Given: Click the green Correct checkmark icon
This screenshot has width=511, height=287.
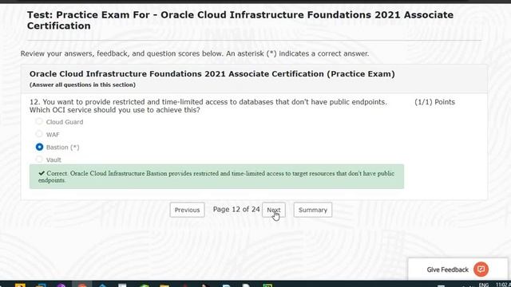Looking at the screenshot, I should pyautogui.click(x=42, y=173).
